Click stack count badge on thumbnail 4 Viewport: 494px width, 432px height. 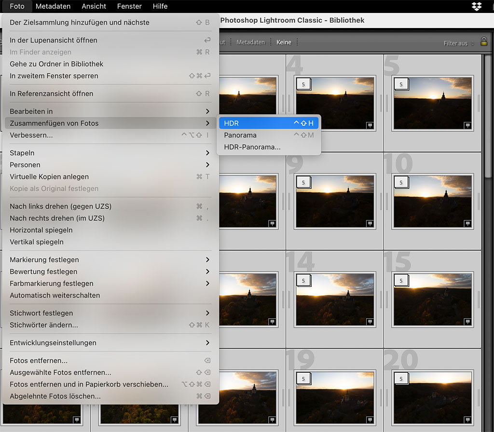click(x=303, y=84)
